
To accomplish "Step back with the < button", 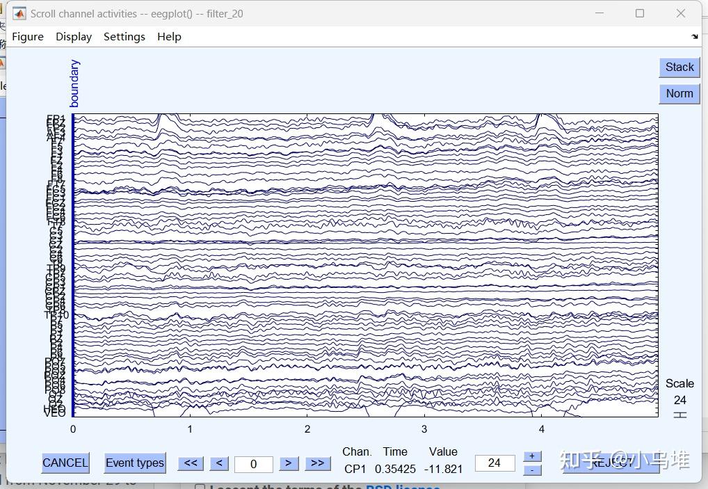I will click(x=219, y=463).
